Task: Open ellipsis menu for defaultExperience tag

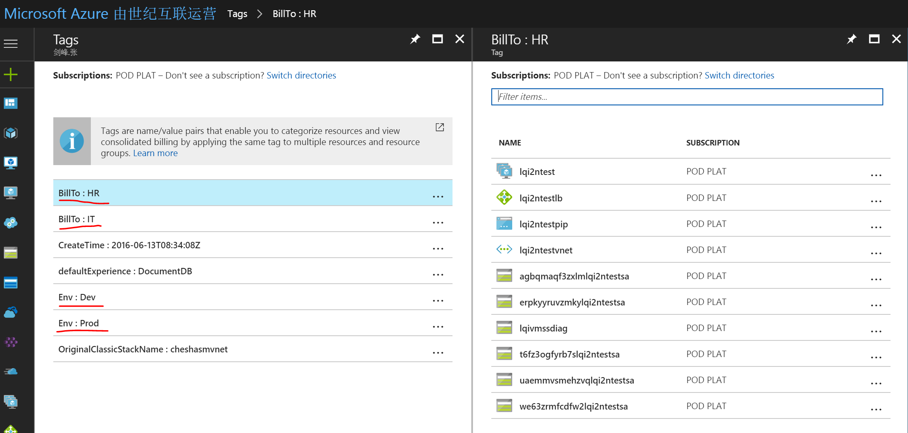Action: point(438,275)
